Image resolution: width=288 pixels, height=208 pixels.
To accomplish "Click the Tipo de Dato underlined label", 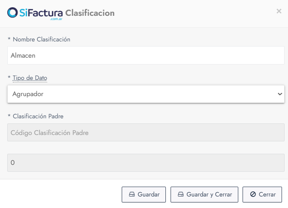I will (30, 78).
